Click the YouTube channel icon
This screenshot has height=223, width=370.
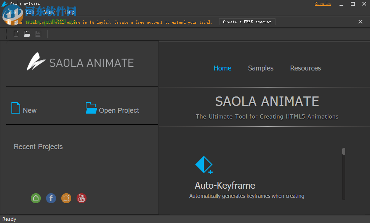point(81,198)
